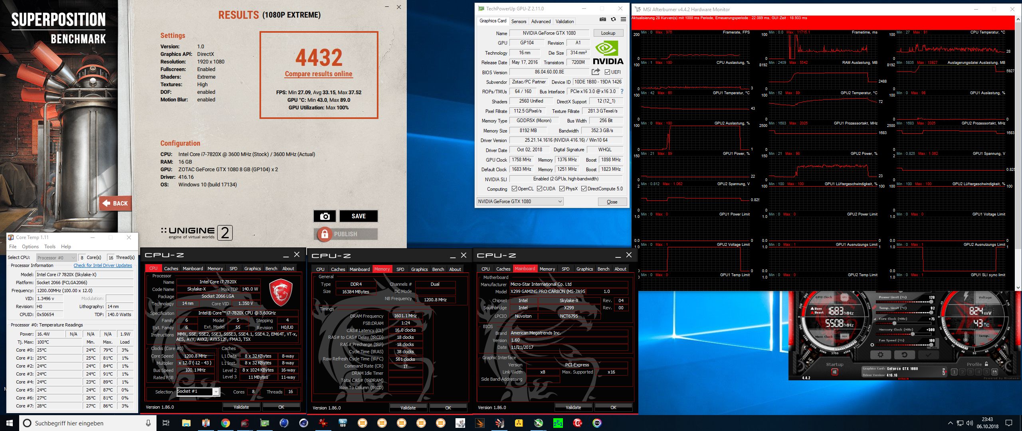This screenshot has width=1022, height=431.
Task: Click the DETACH label in Afterburner
Action: (903, 379)
